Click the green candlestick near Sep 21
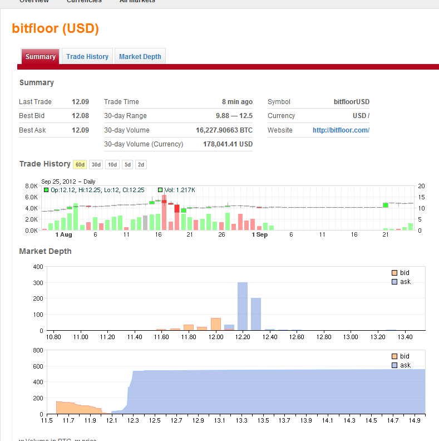The image size is (439, 441). click(386, 205)
